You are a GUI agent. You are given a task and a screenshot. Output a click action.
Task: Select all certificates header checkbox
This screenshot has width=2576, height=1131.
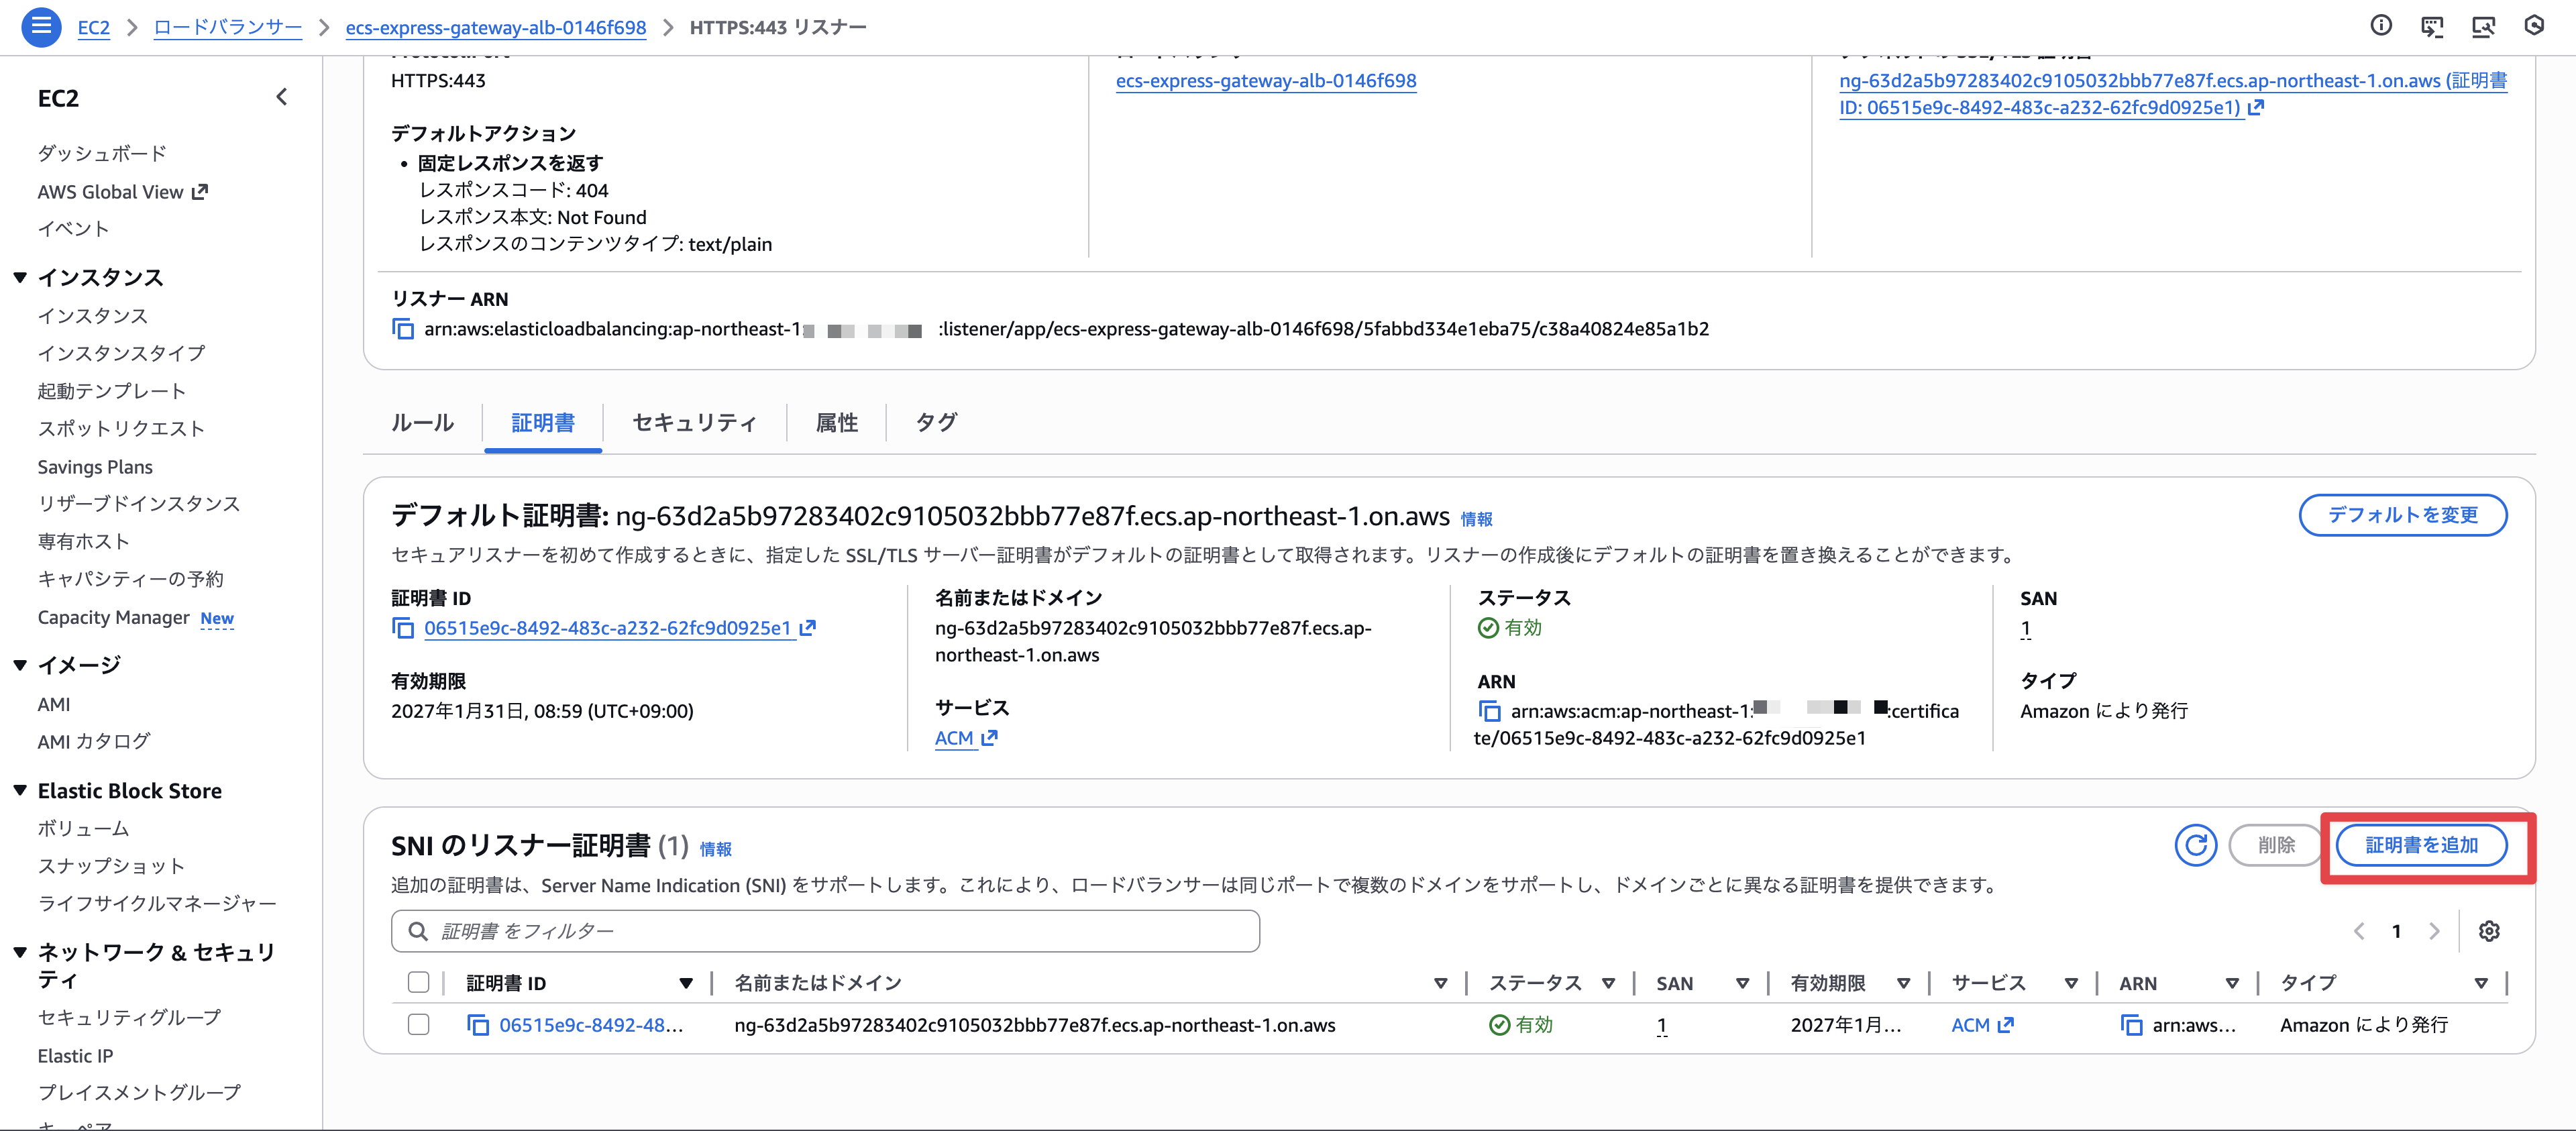[x=419, y=983]
